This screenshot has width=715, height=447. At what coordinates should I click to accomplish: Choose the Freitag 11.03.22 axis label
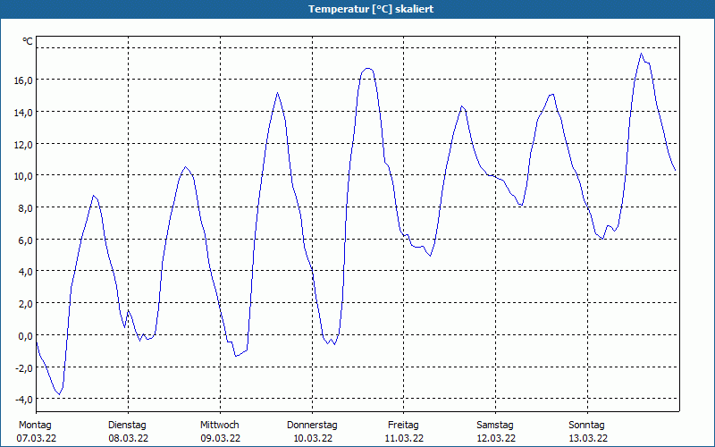click(x=404, y=431)
